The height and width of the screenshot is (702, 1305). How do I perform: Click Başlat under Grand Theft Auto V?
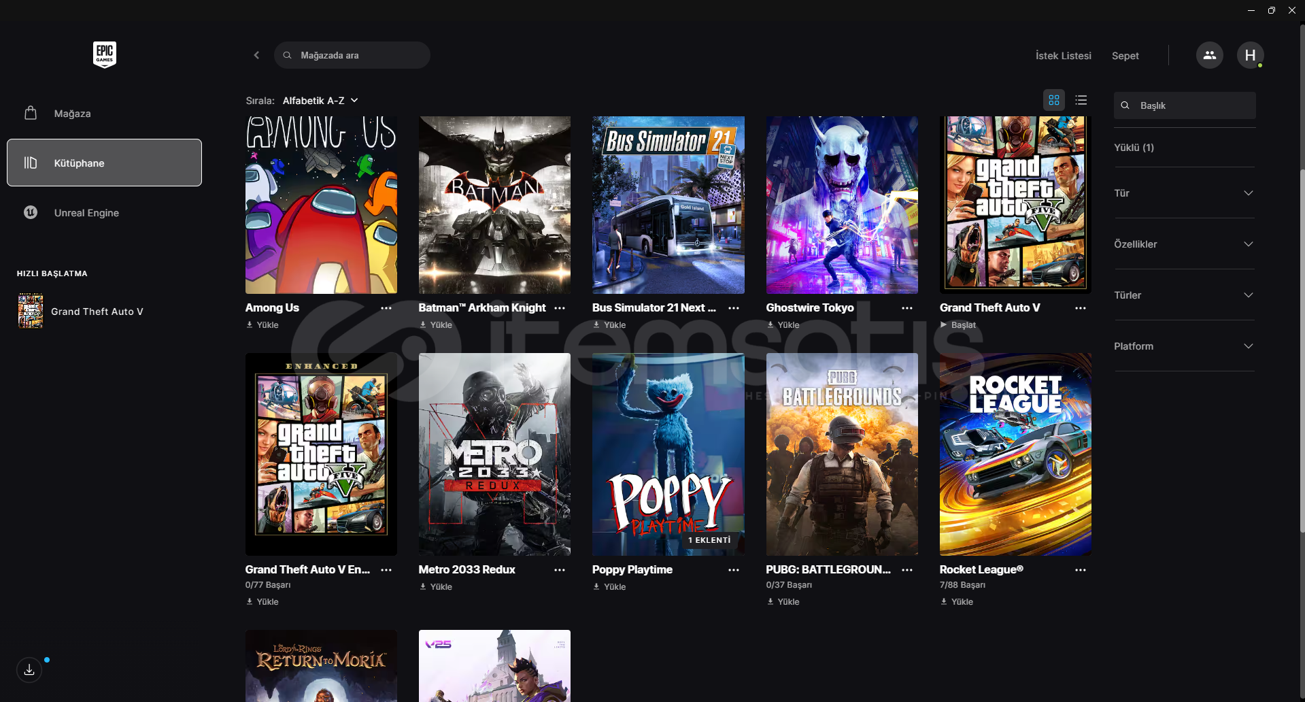[x=957, y=325]
